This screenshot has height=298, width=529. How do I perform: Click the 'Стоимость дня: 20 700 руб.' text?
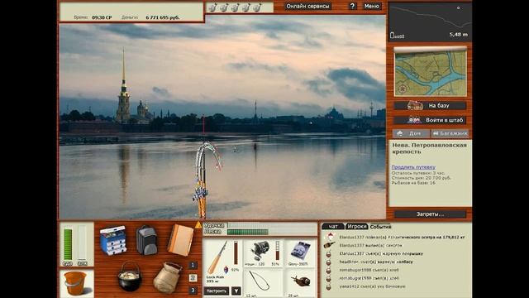click(421, 178)
